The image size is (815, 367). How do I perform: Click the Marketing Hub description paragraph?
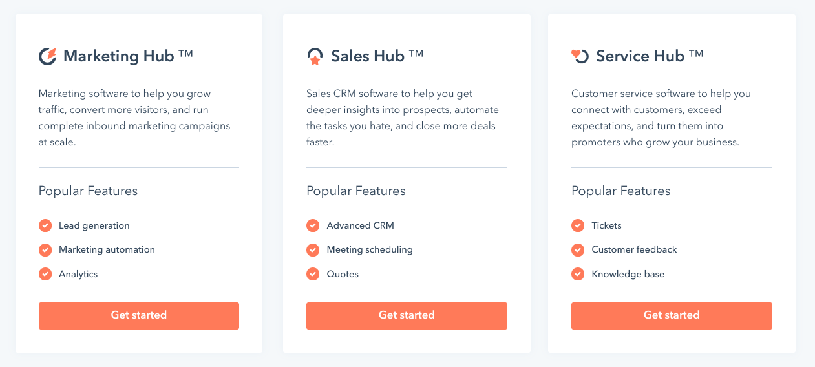134,118
